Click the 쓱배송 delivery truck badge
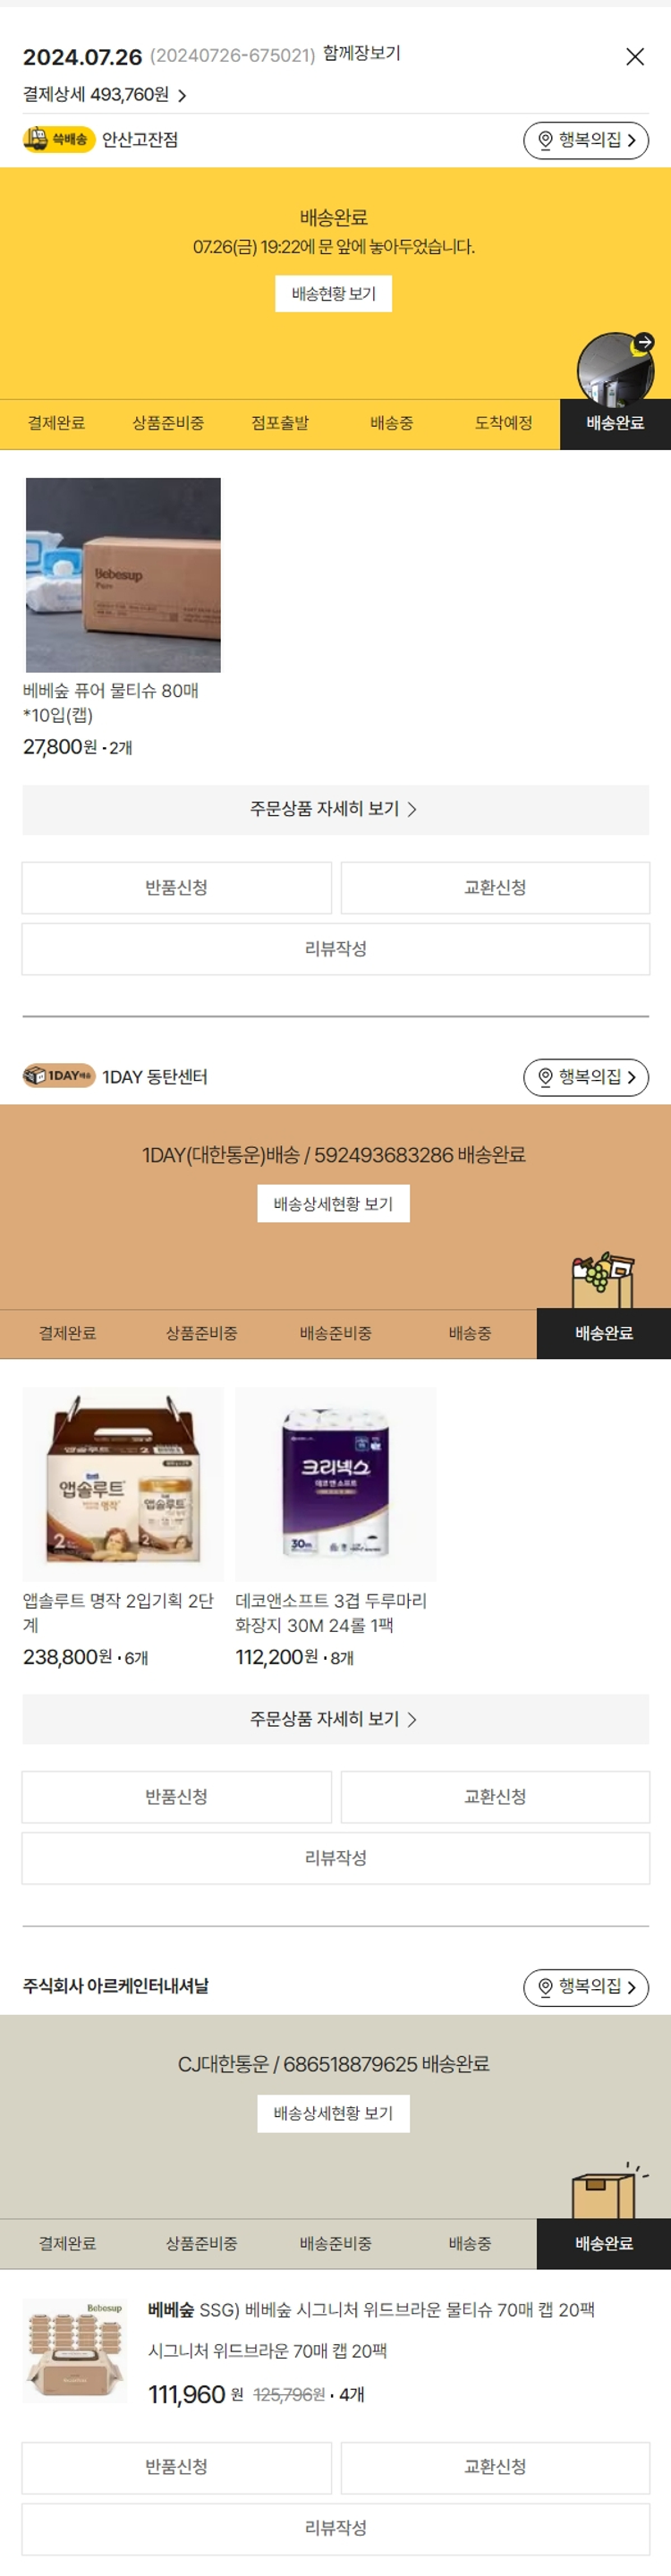The image size is (671, 2576). tap(59, 139)
